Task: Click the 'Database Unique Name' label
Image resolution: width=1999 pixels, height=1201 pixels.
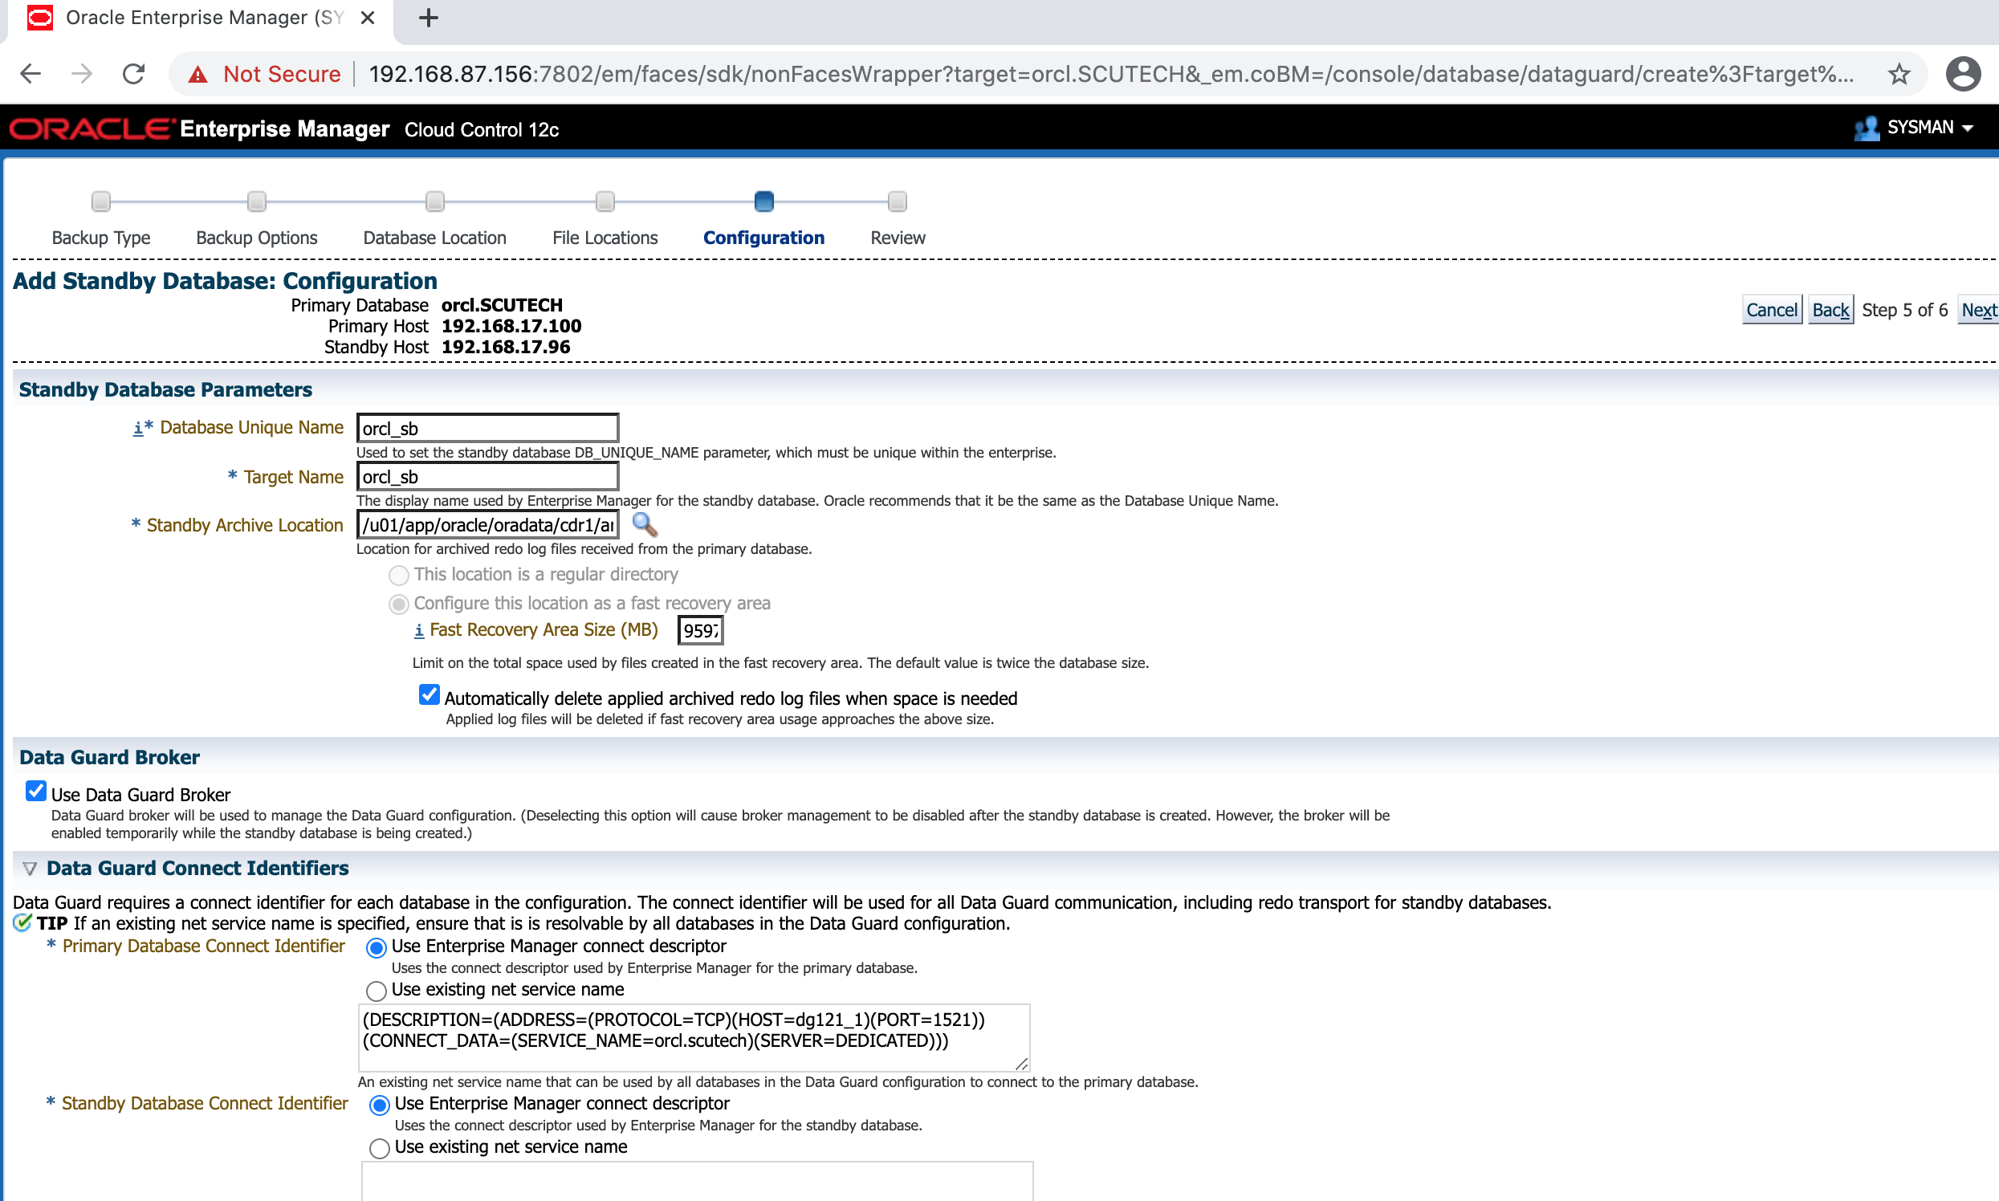Action: tap(252, 428)
